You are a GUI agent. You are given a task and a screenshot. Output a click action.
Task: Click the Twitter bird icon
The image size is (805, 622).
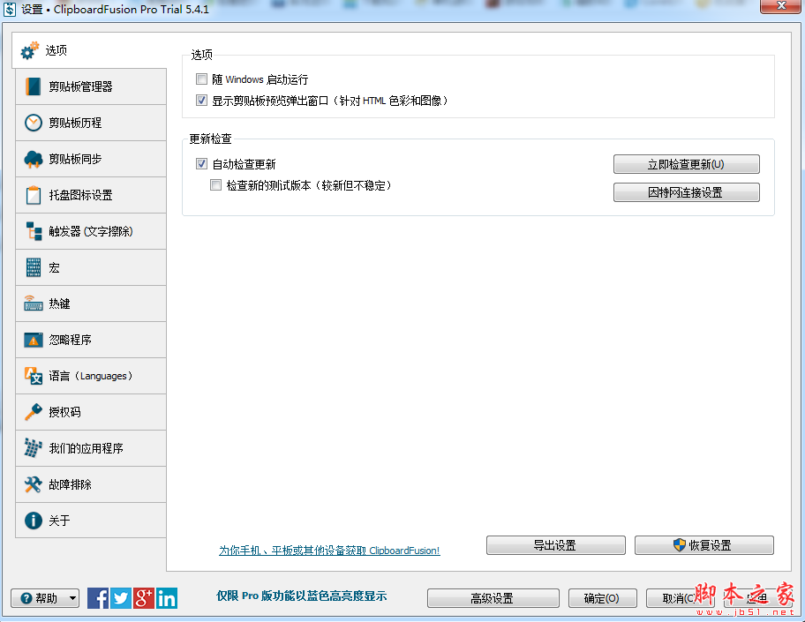(x=121, y=598)
